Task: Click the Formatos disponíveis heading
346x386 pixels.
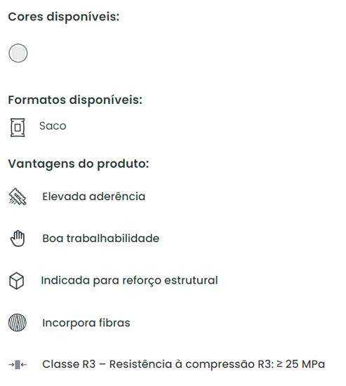Action: tap(75, 100)
